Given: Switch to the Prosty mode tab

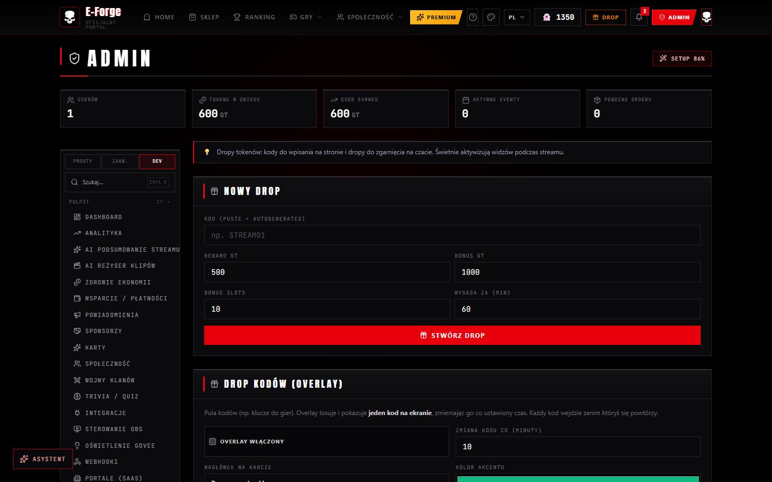Looking at the screenshot, I should tap(83, 161).
